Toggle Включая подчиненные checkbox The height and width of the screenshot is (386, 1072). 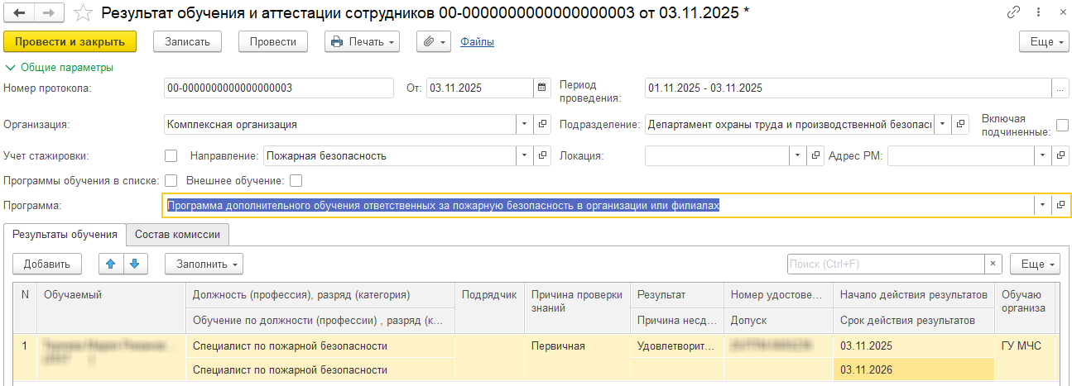click(x=1062, y=125)
